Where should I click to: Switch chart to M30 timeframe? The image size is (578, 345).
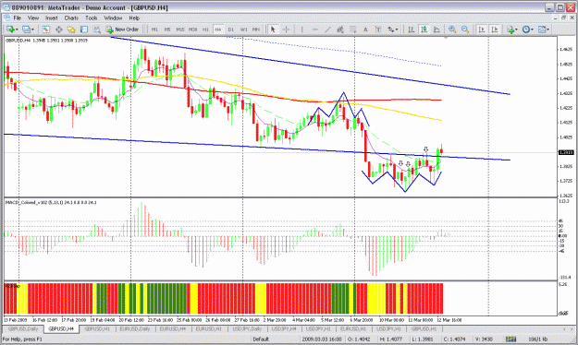(x=192, y=30)
